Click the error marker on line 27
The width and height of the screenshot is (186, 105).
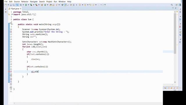tap(9, 71)
